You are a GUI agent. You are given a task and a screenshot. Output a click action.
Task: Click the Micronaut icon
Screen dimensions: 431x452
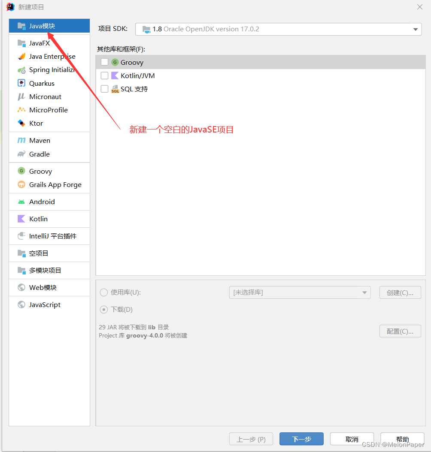pos(21,96)
